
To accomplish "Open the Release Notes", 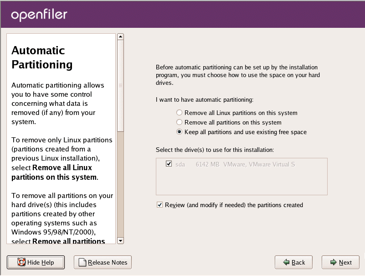I will (x=103, y=262).
